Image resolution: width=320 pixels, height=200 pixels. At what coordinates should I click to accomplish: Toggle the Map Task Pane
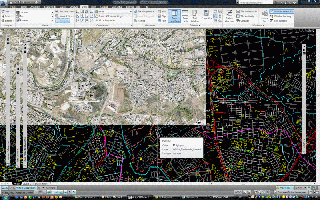174,16
